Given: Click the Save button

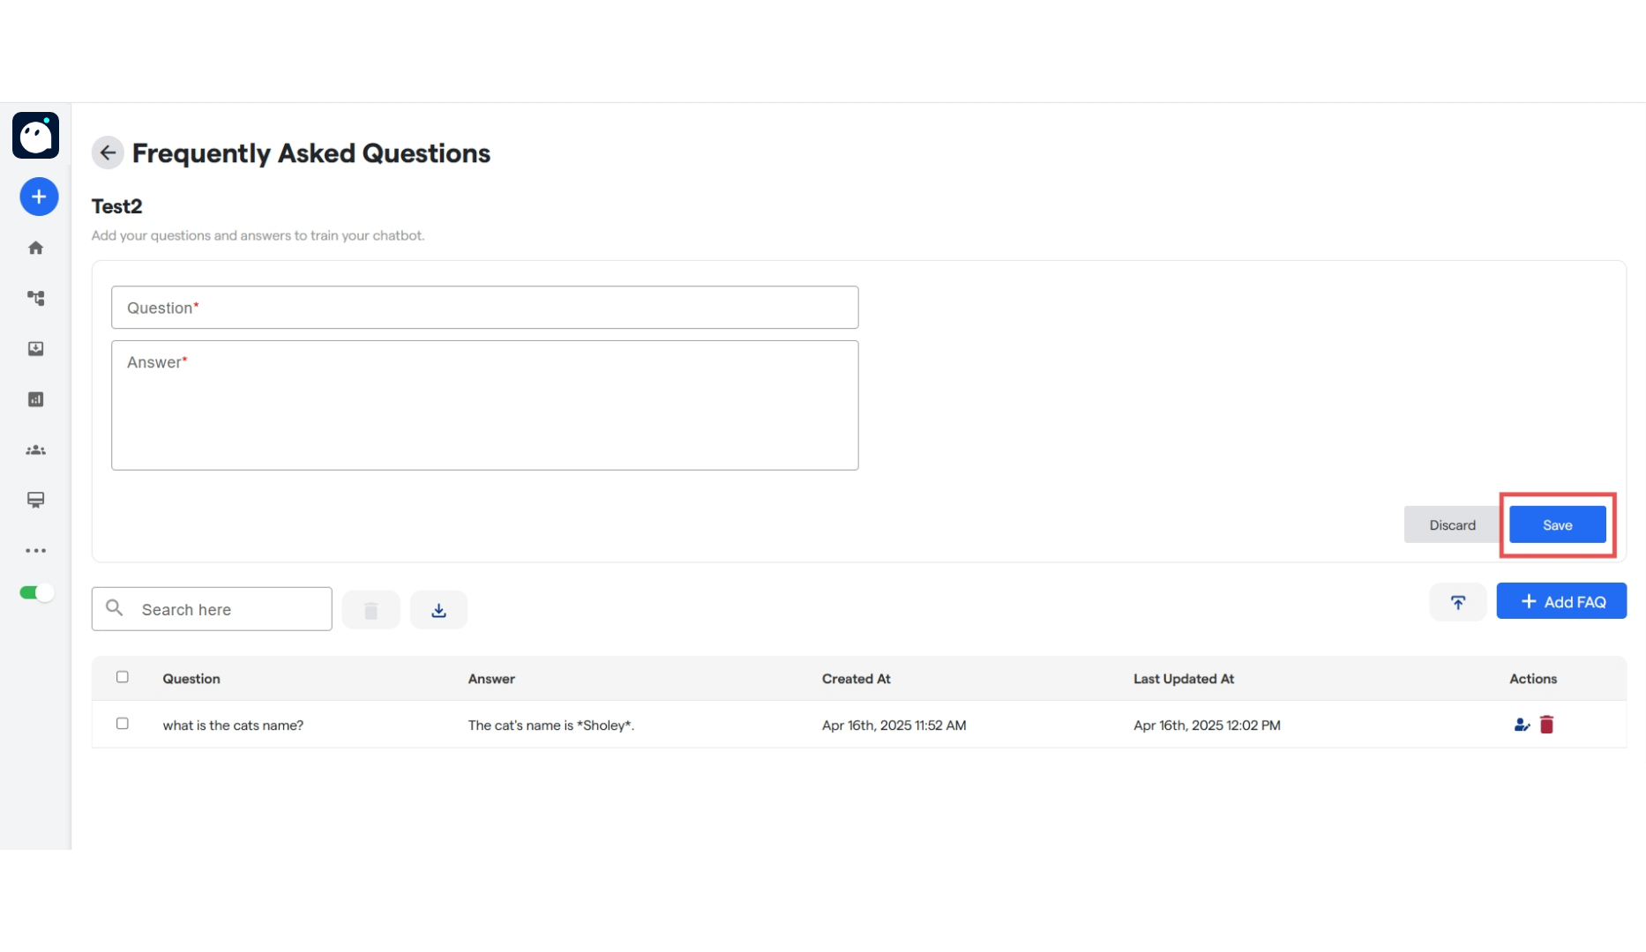Looking at the screenshot, I should (x=1557, y=524).
